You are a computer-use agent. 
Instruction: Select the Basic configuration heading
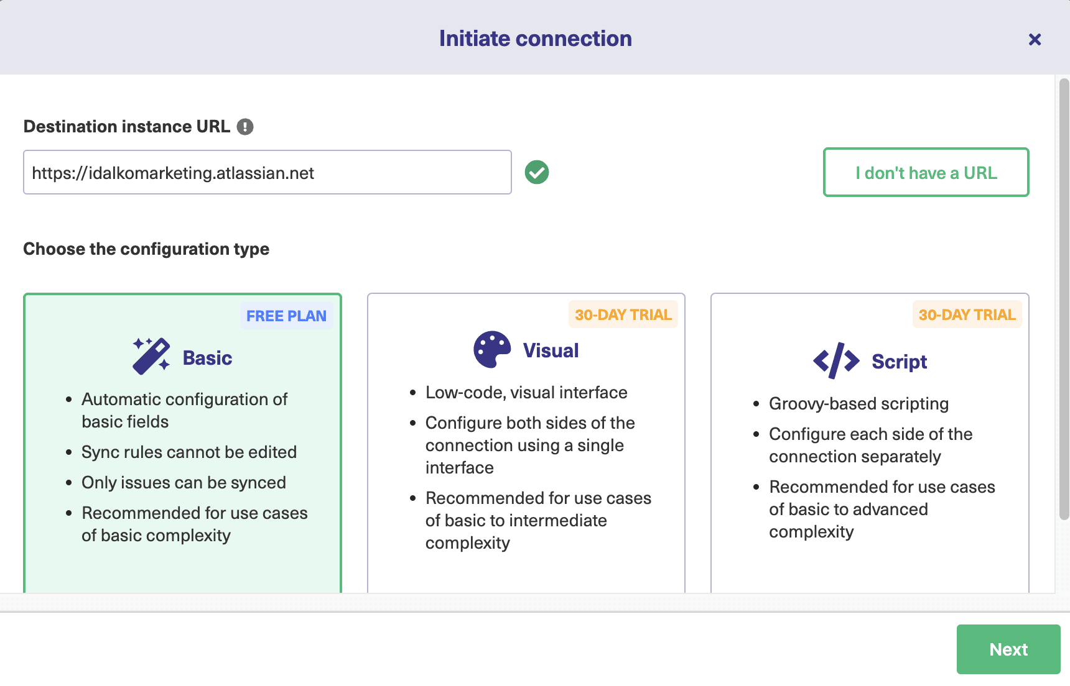pos(207,358)
